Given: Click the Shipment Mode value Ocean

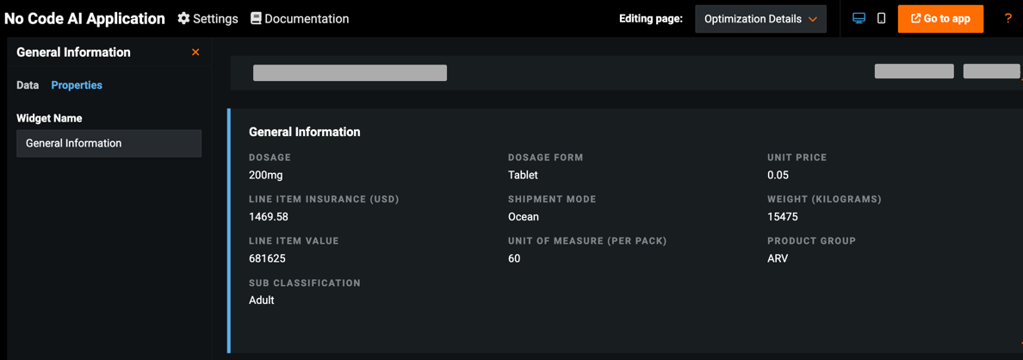Looking at the screenshot, I should 524,217.
